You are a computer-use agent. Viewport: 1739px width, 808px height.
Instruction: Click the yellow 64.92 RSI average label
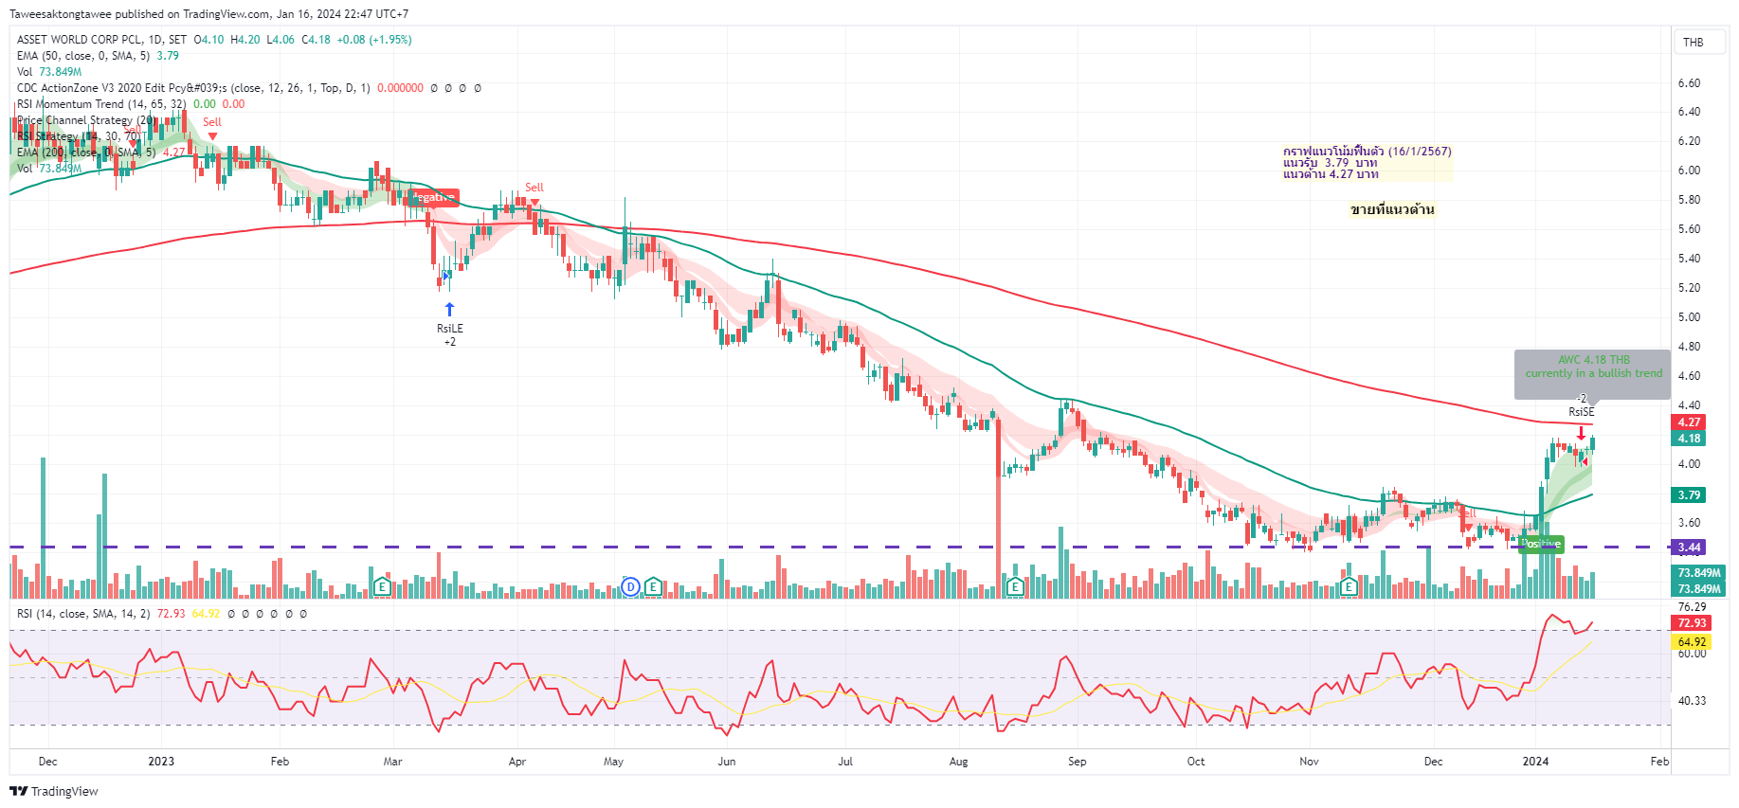(1692, 642)
